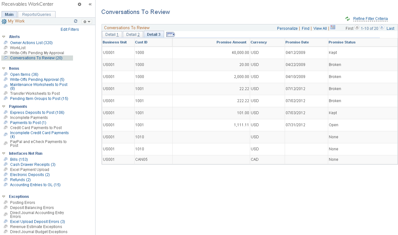Click the Posting Errors item
The height and width of the screenshot is (235, 398).
pos(23,203)
